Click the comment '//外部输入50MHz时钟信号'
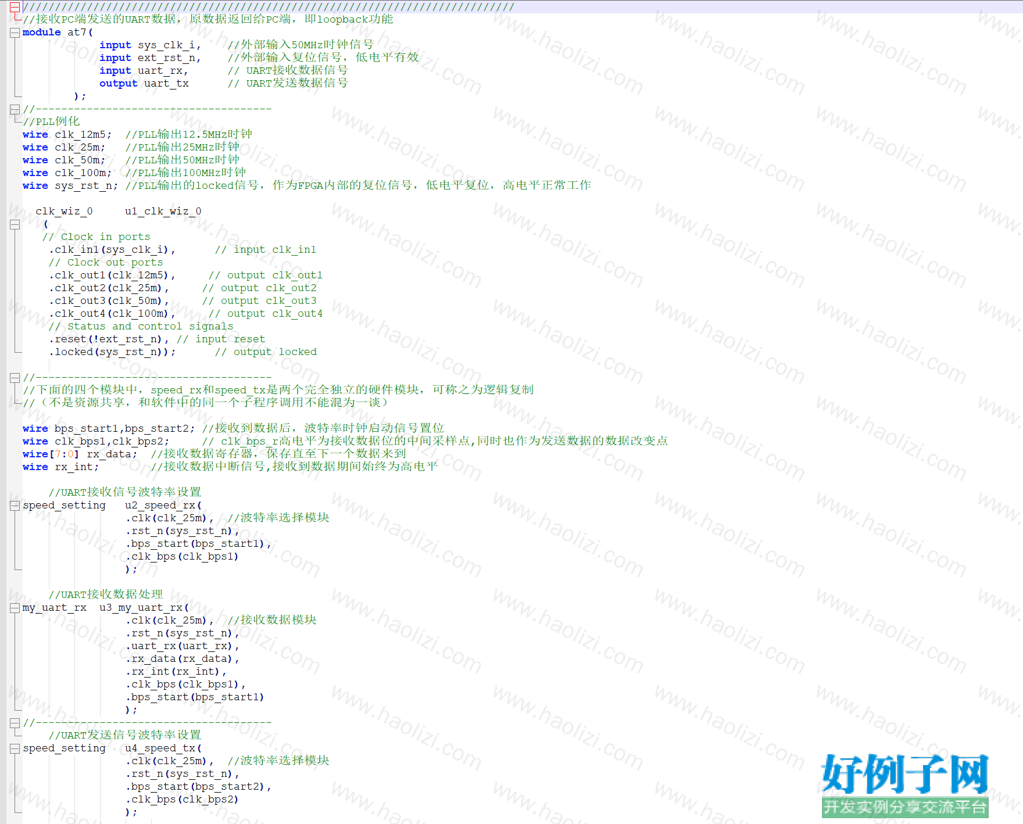Image resolution: width=1023 pixels, height=824 pixels. [301, 45]
